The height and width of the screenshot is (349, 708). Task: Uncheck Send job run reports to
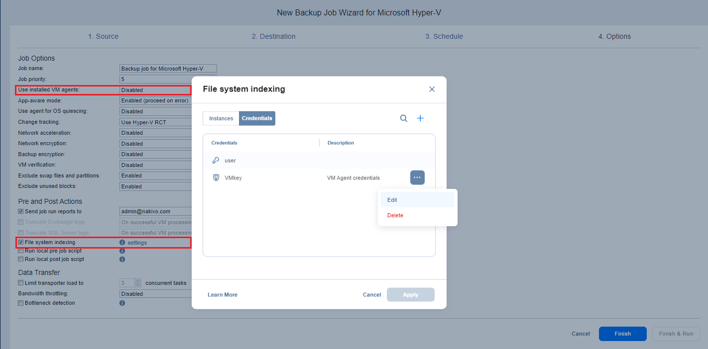21,212
